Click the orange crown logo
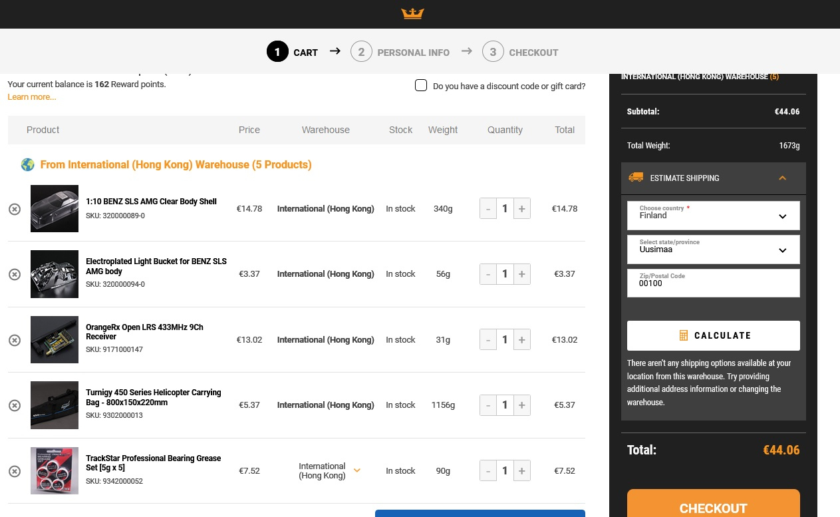The image size is (840, 517). pos(412,13)
